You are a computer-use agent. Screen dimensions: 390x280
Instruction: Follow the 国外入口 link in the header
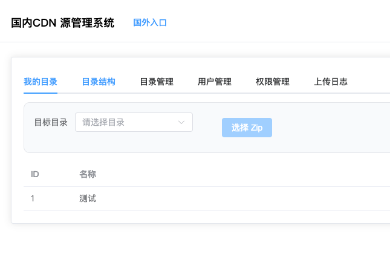[150, 23]
